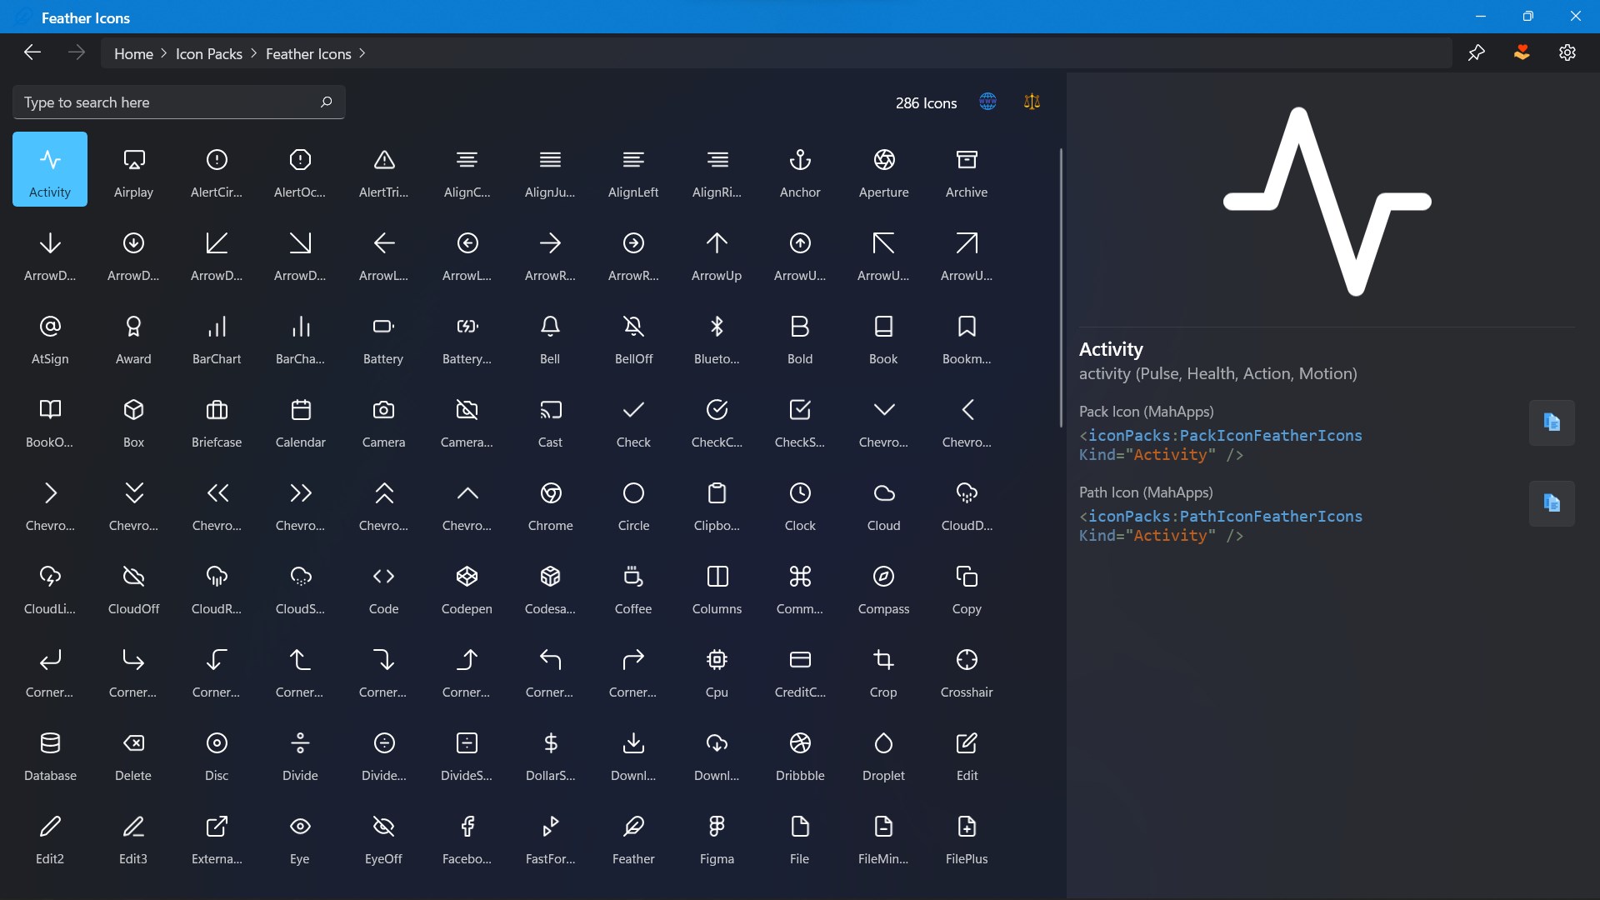Pick the Coffee icon

tap(633, 587)
